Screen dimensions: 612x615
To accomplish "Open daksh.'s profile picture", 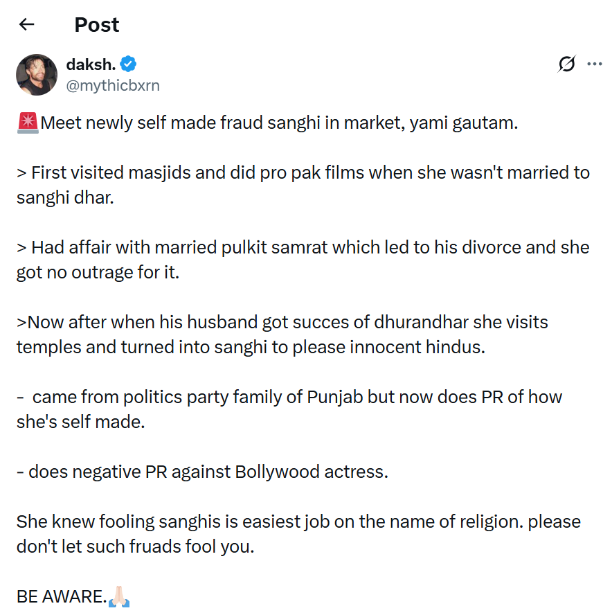I will click(37, 74).
